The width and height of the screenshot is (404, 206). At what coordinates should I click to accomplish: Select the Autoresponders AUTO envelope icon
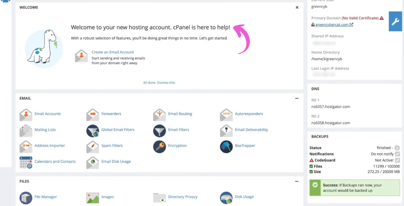click(226, 115)
